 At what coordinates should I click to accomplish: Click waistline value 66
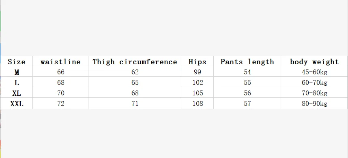tap(60, 72)
